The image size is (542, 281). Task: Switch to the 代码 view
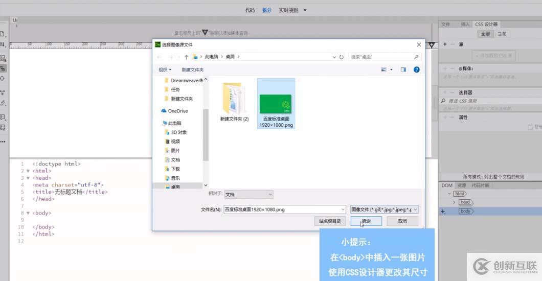250,10
